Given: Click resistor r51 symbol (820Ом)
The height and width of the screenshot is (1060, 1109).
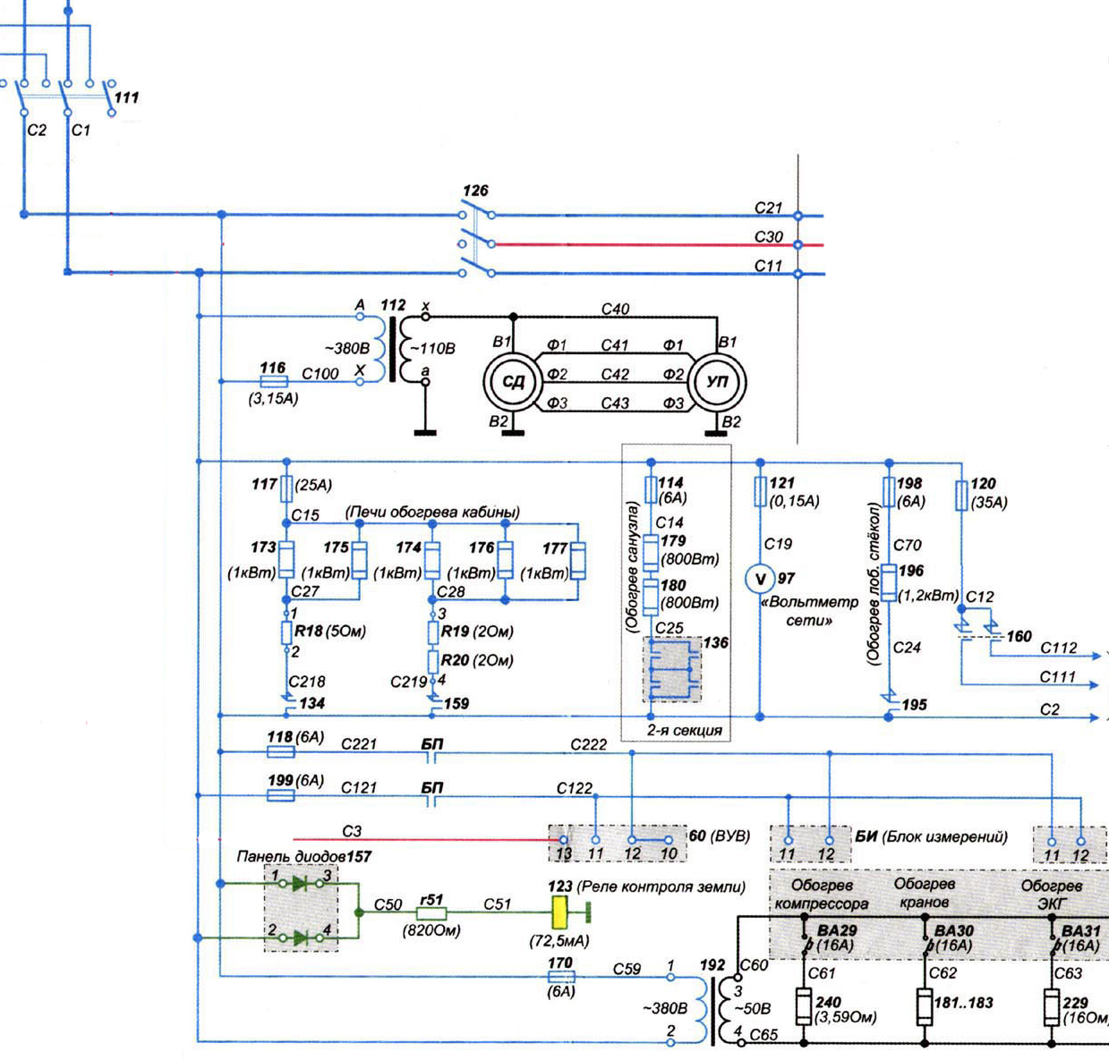Looking at the screenshot, I should coord(431,913).
